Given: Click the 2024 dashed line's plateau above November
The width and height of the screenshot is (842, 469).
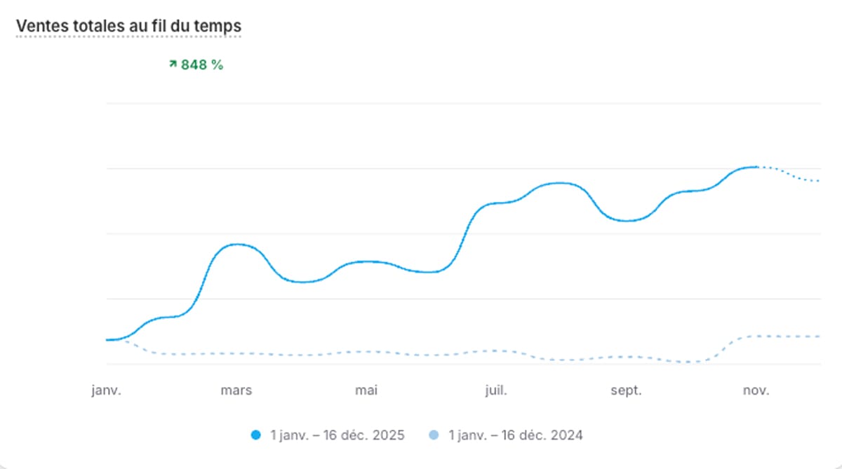Looking at the screenshot, I should pyautogui.click(x=772, y=337).
